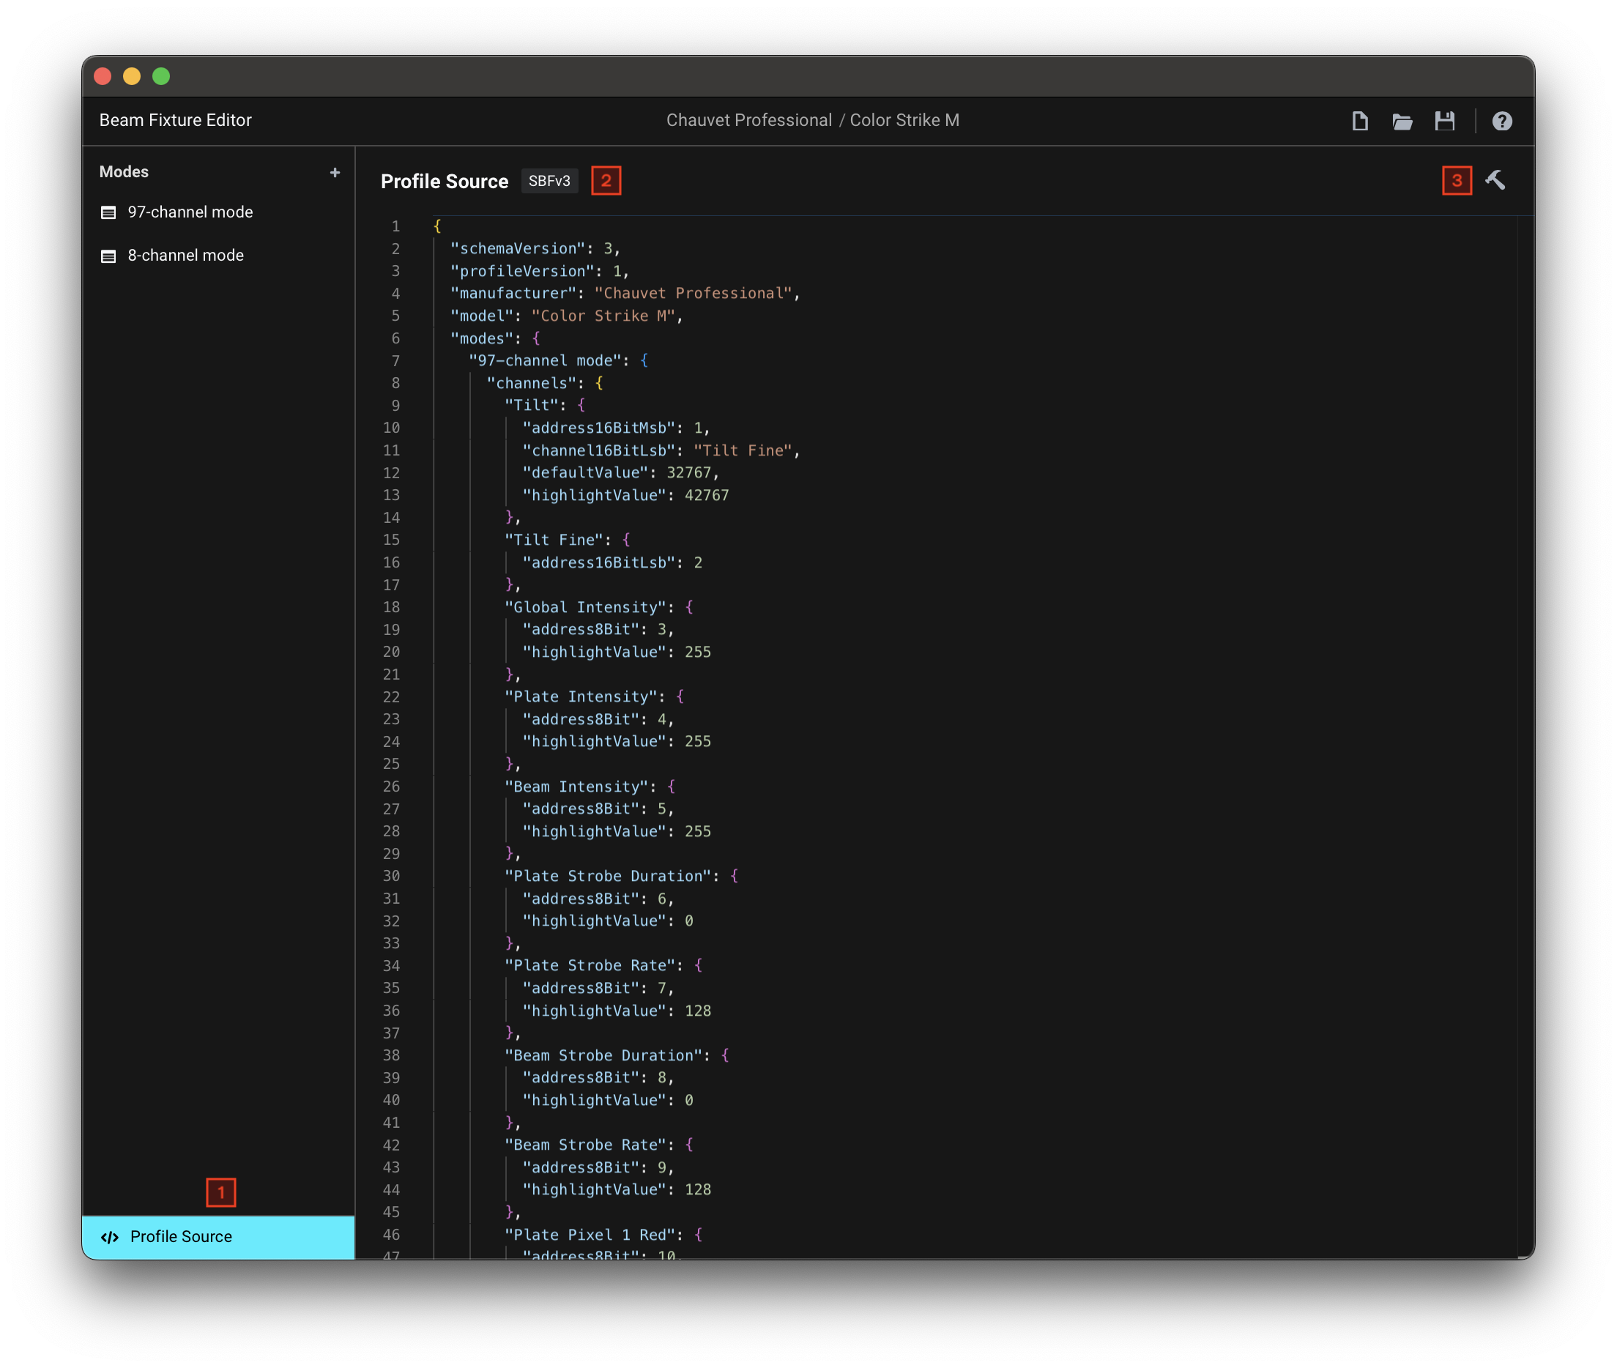Click the Beam Fixture Editor title
Screen dimensions: 1617x1368
(175, 120)
